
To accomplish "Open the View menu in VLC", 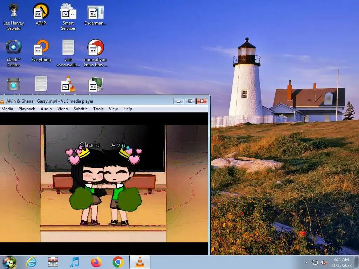I will click(x=113, y=109).
